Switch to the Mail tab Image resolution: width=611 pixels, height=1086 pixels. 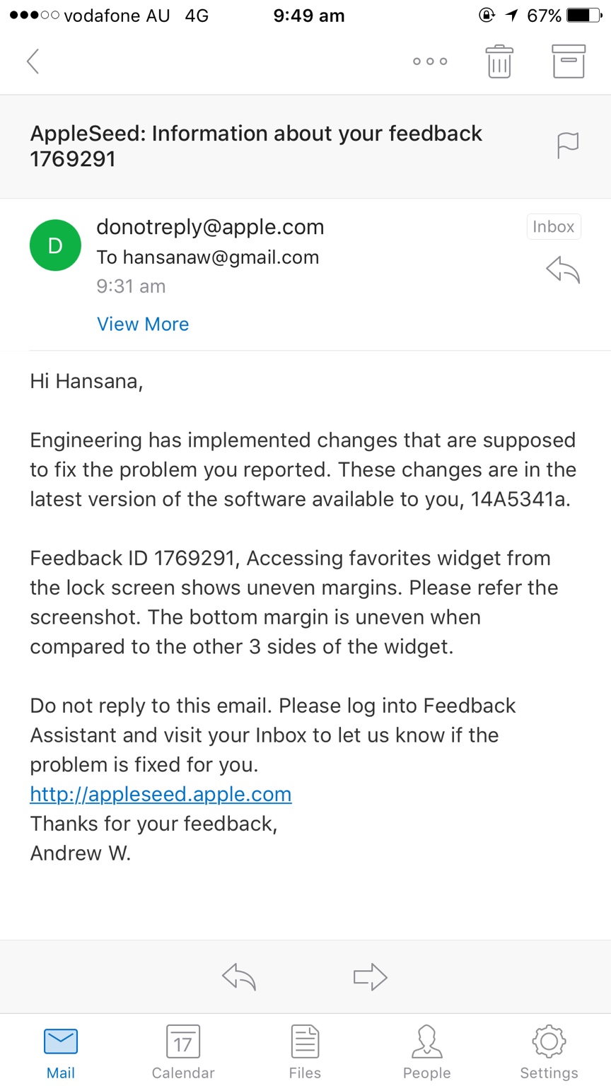(x=61, y=1052)
